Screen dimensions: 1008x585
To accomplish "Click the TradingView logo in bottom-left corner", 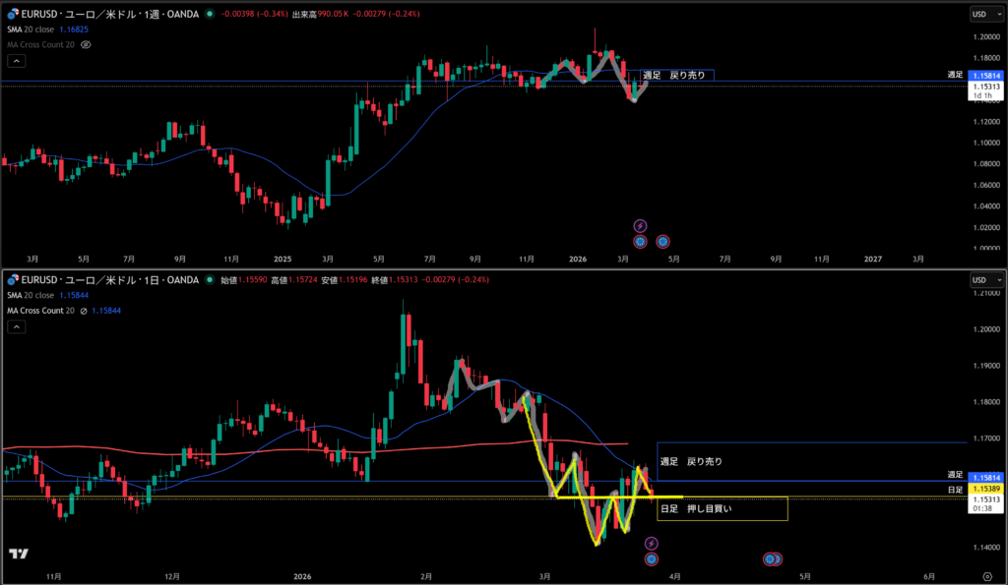I will [18, 555].
